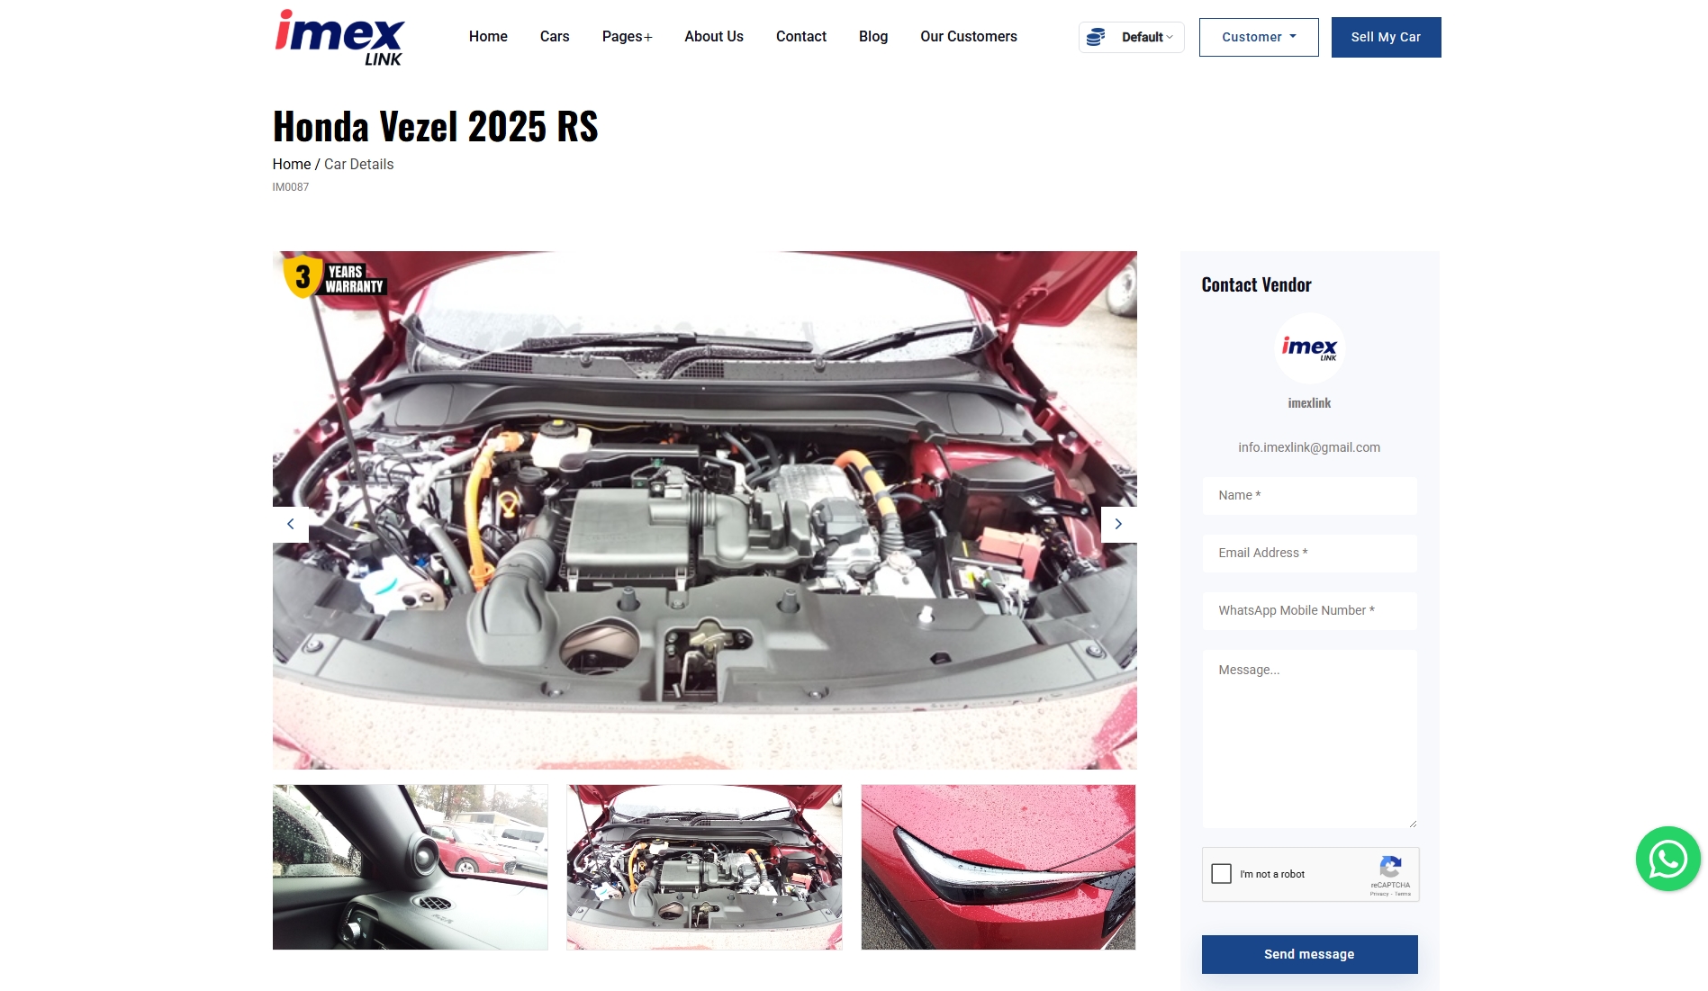Click the coins currency icon
Image resolution: width=1708 pixels, height=991 pixels.
tap(1096, 37)
